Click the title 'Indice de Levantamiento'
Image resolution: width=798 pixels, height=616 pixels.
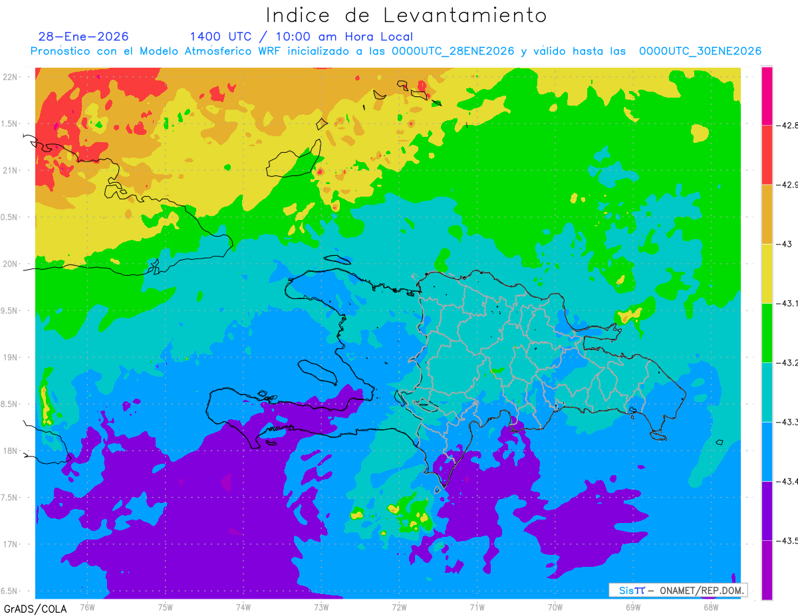click(406, 15)
